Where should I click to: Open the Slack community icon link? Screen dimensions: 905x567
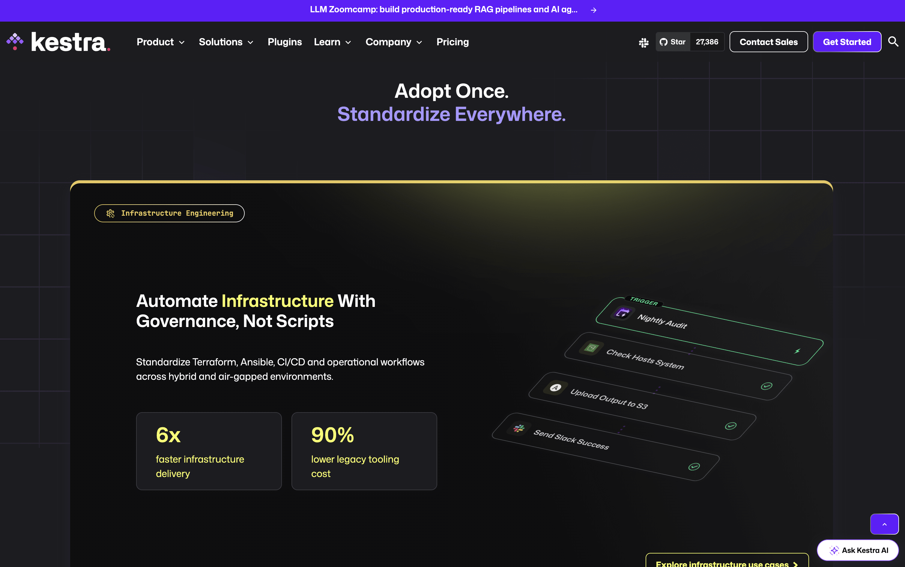click(x=644, y=42)
